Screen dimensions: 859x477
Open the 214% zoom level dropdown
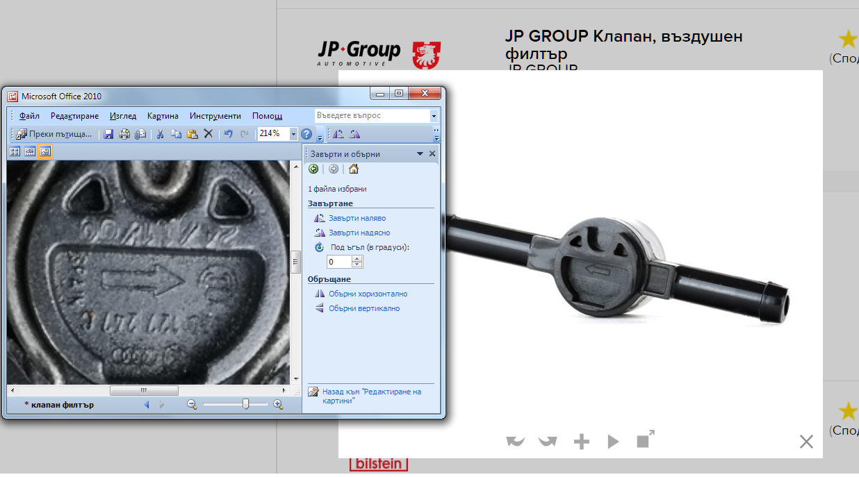293,134
